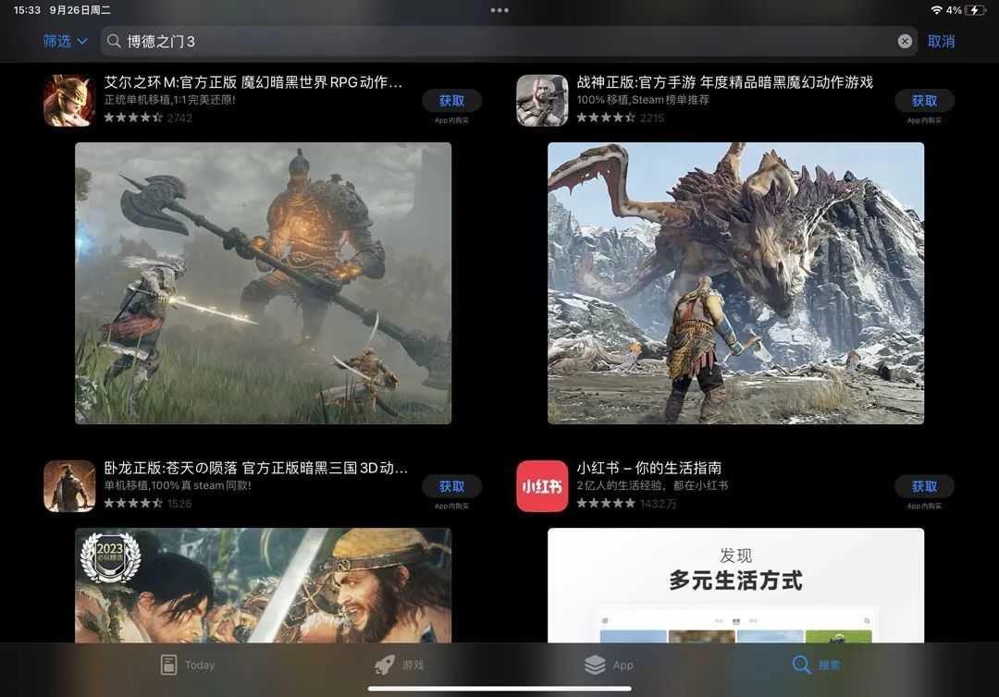Get the 战神正版 app
This screenshot has height=697, width=999.
[x=924, y=101]
